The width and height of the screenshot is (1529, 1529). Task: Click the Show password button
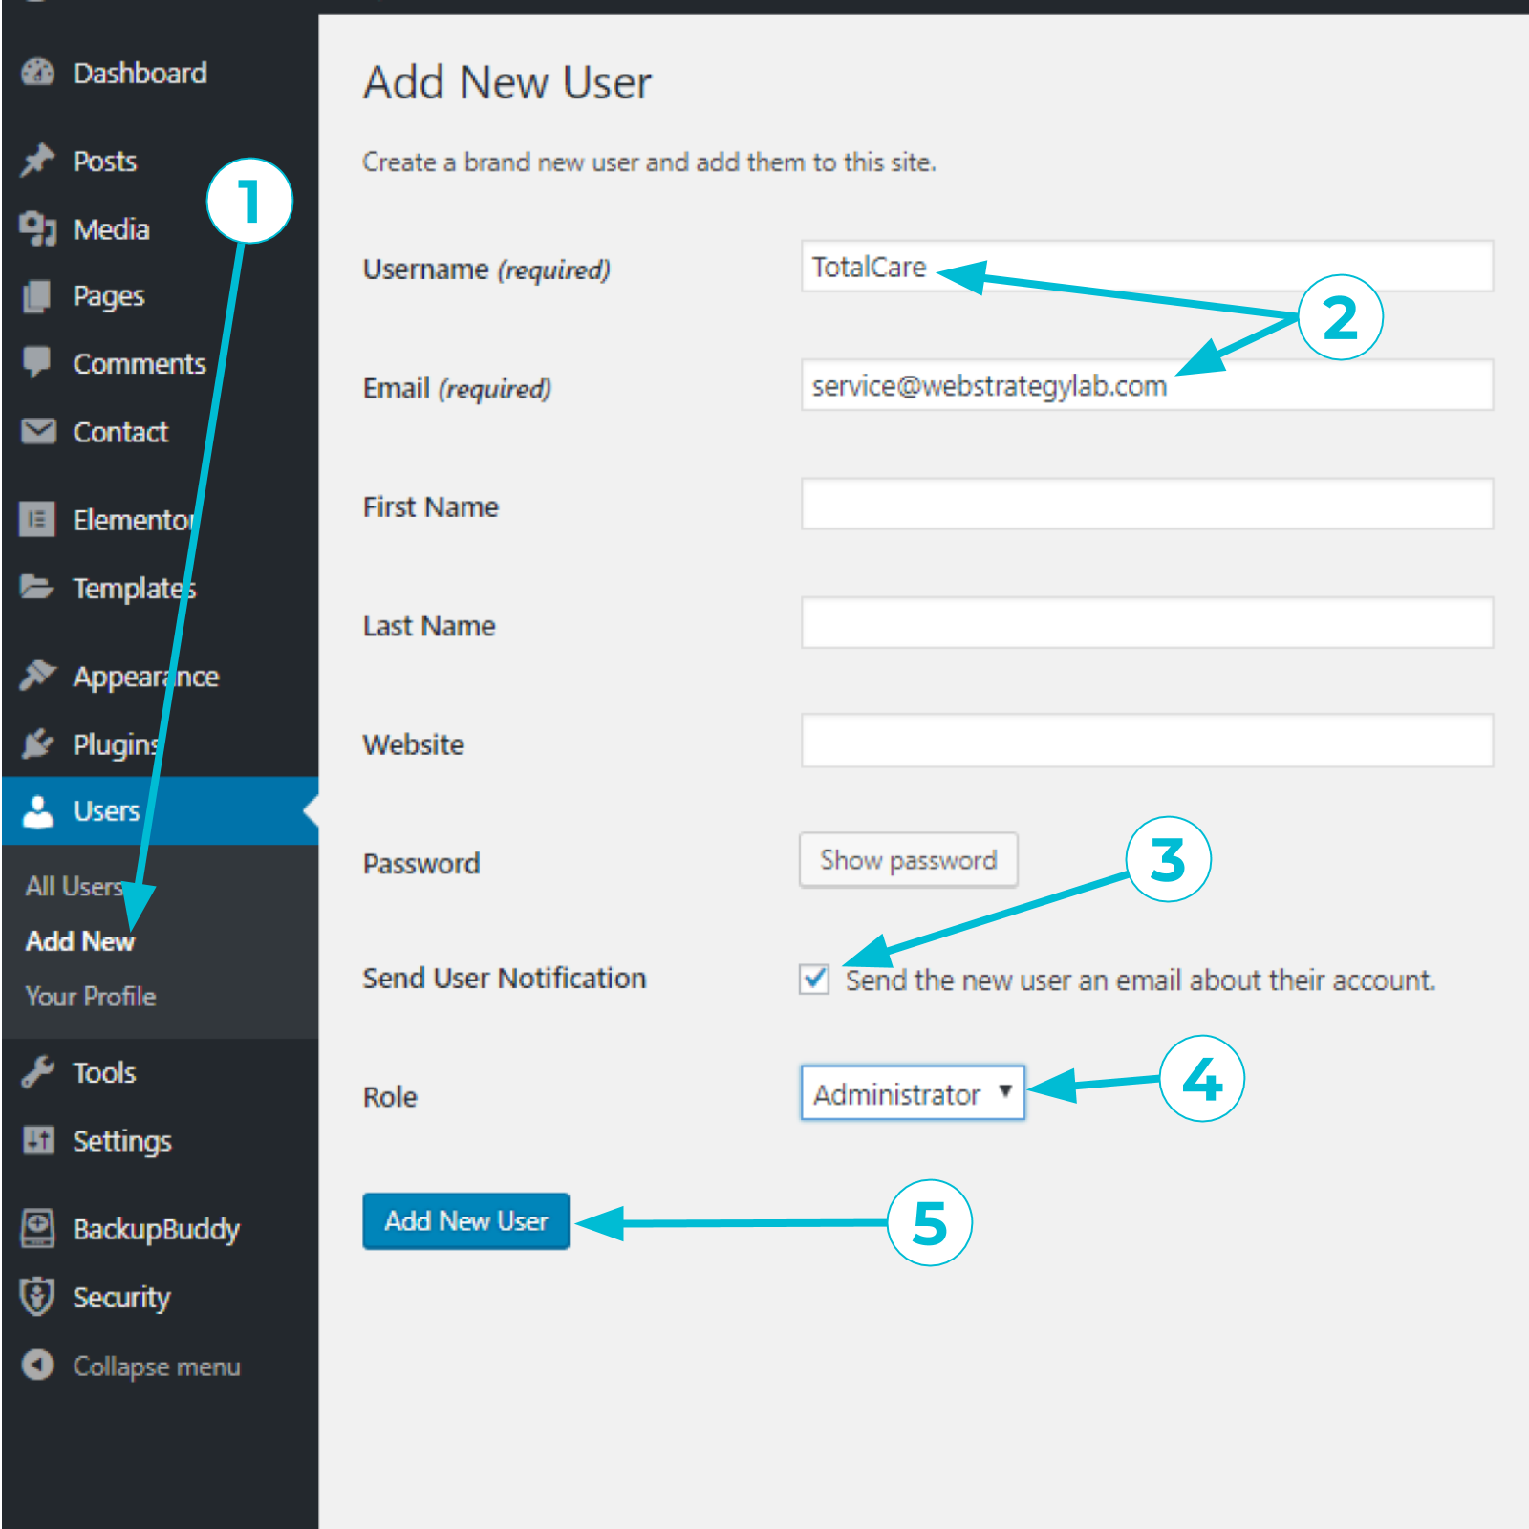(x=909, y=860)
